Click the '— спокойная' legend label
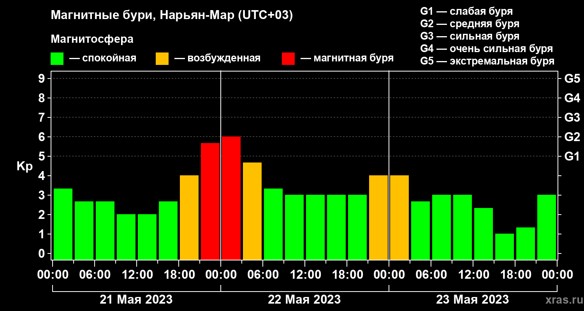This screenshot has width=584, height=311. tap(102, 58)
